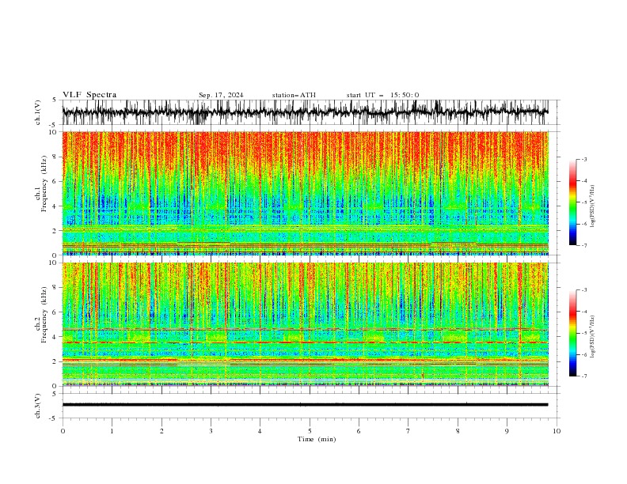The image size is (627, 484).
Task: Click the time axis tick label "1"
Action: pos(112,431)
